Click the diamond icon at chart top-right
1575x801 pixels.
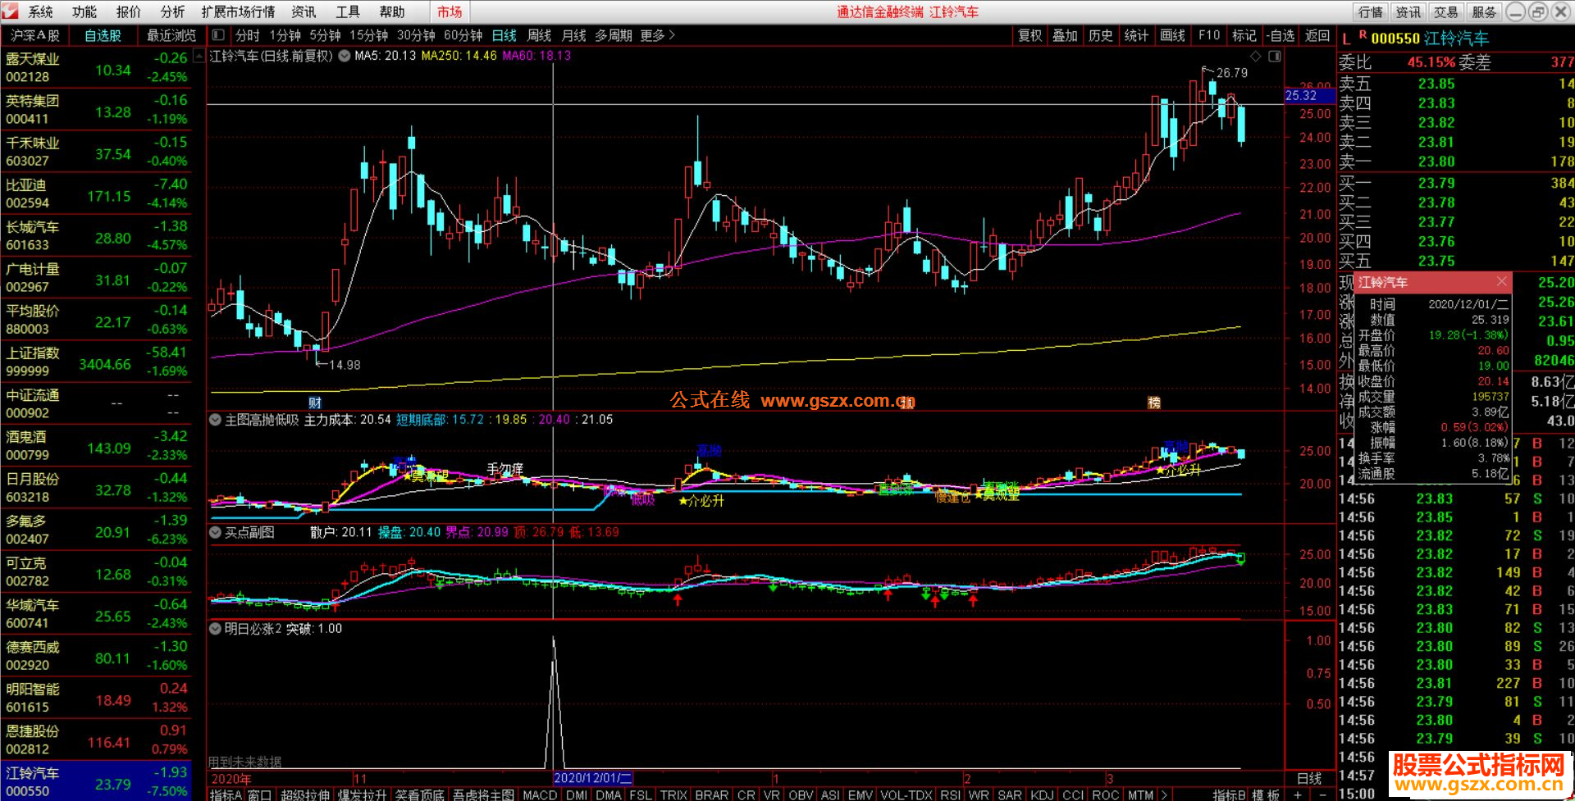point(1255,56)
